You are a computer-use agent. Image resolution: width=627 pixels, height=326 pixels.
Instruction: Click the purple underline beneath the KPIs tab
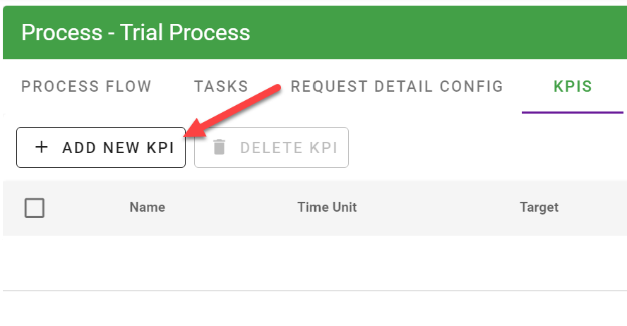(x=573, y=111)
